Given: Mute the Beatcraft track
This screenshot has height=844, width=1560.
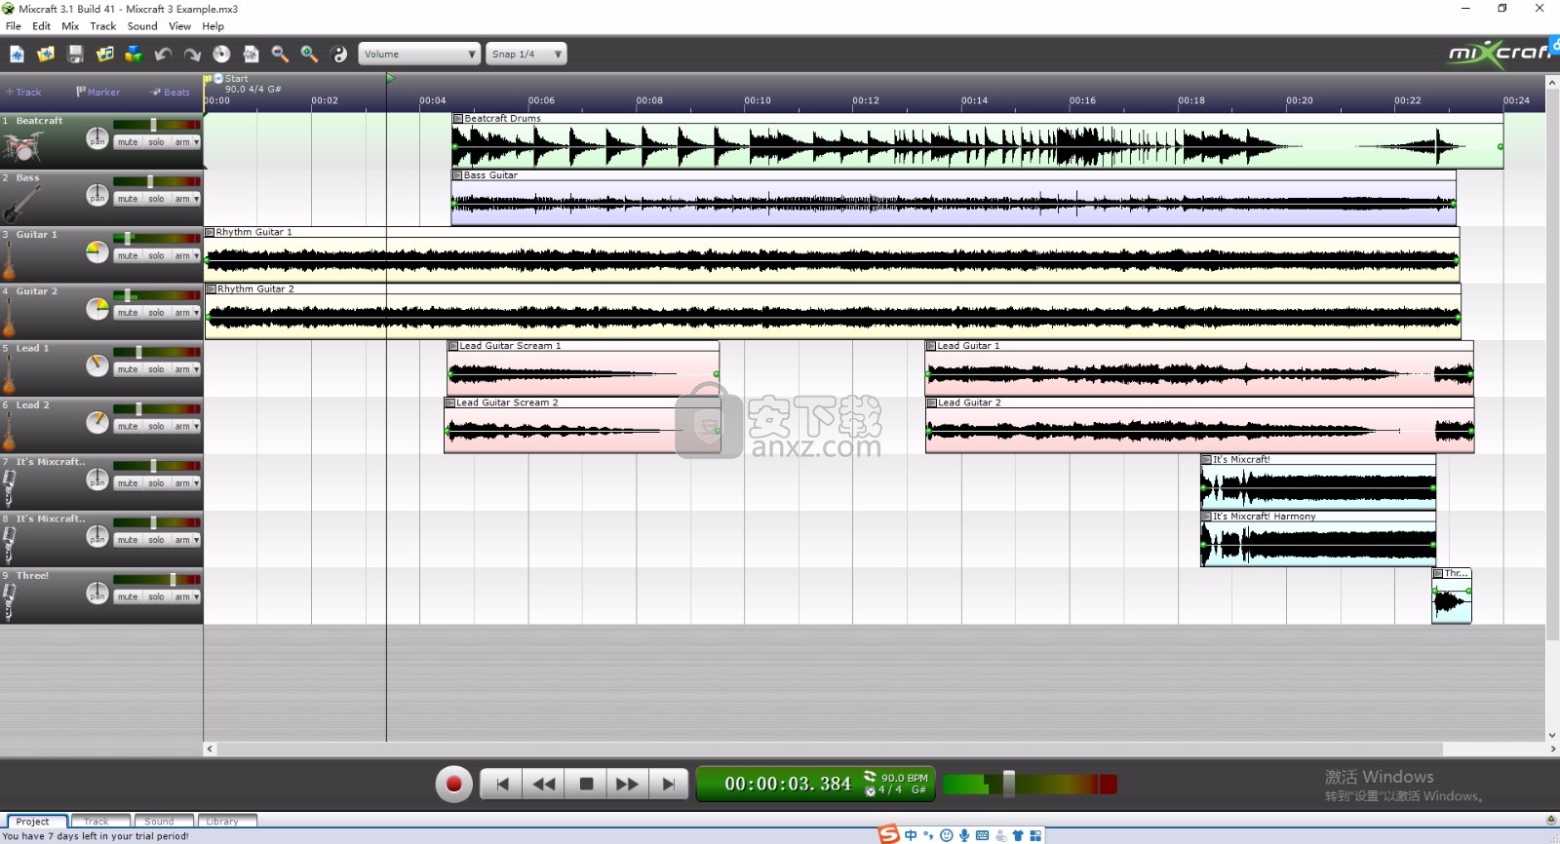Looking at the screenshot, I should tap(128, 142).
